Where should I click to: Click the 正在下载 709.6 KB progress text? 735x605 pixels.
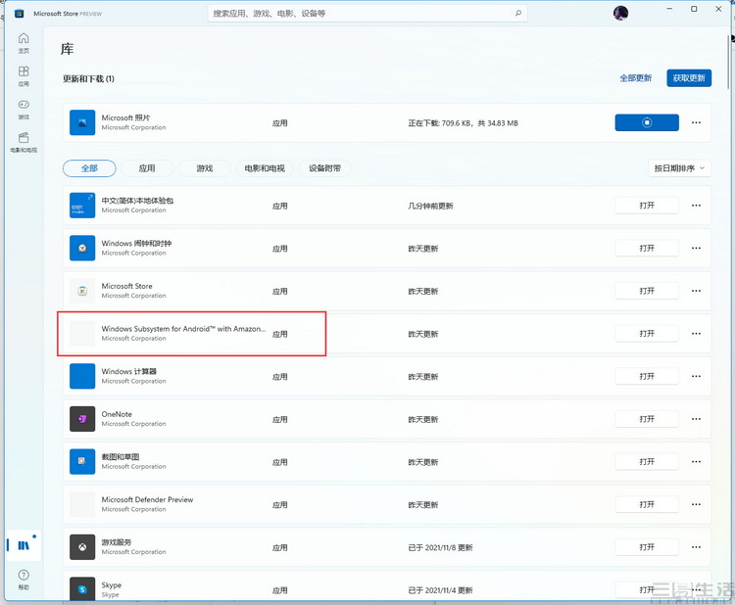pyautogui.click(x=463, y=123)
